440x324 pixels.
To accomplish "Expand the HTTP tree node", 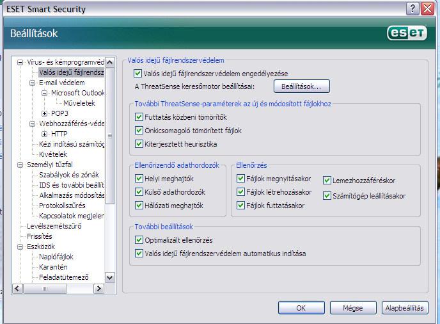I will pyautogui.click(x=44, y=134).
